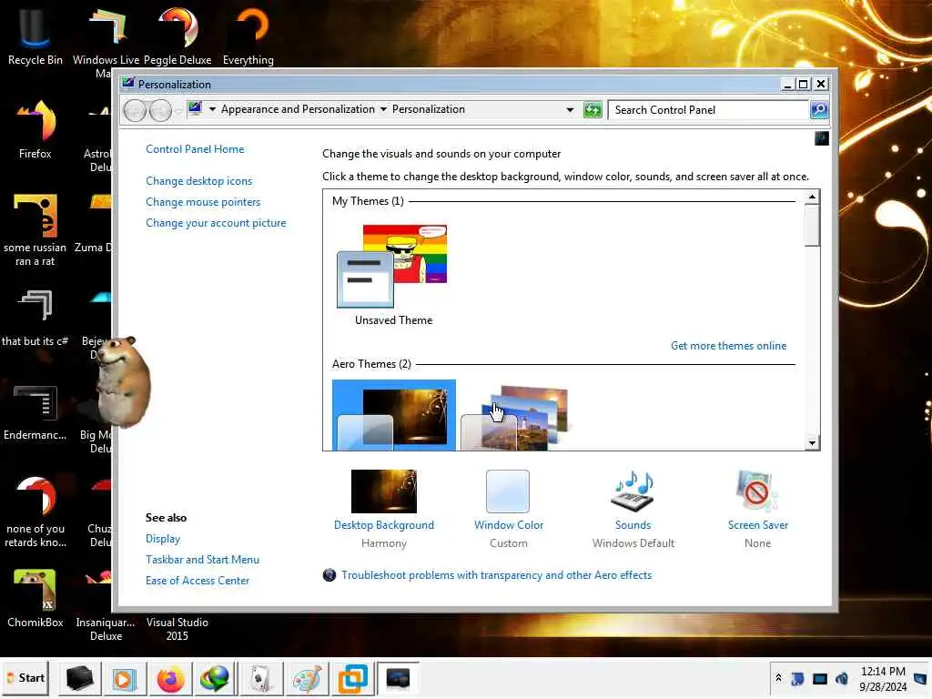
Task: Maximize the Personalization window
Action: pos(803,84)
